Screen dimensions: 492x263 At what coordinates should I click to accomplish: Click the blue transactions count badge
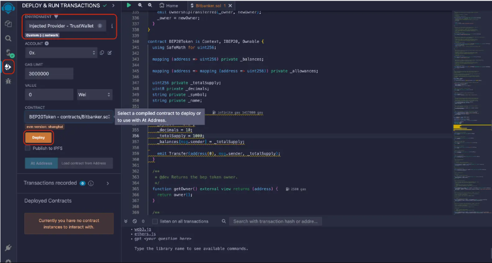(x=83, y=183)
